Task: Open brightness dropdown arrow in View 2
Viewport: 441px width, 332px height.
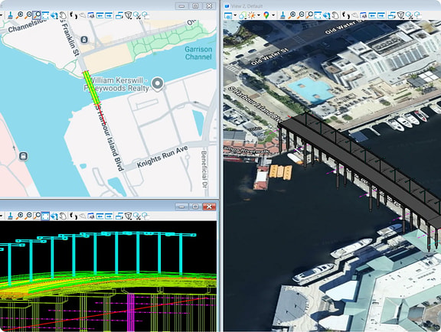Action: pyautogui.click(x=258, y=15)
